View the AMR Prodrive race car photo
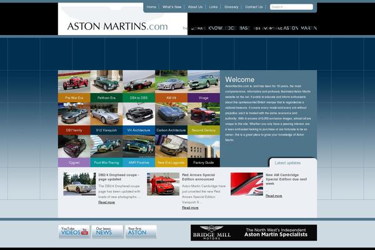375x250 pixels. [x=139, y=146]
